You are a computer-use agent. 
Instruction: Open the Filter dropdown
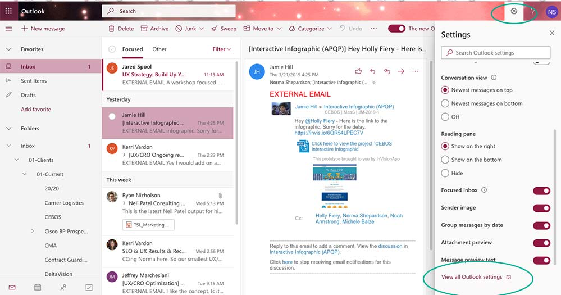coord(221,49)
